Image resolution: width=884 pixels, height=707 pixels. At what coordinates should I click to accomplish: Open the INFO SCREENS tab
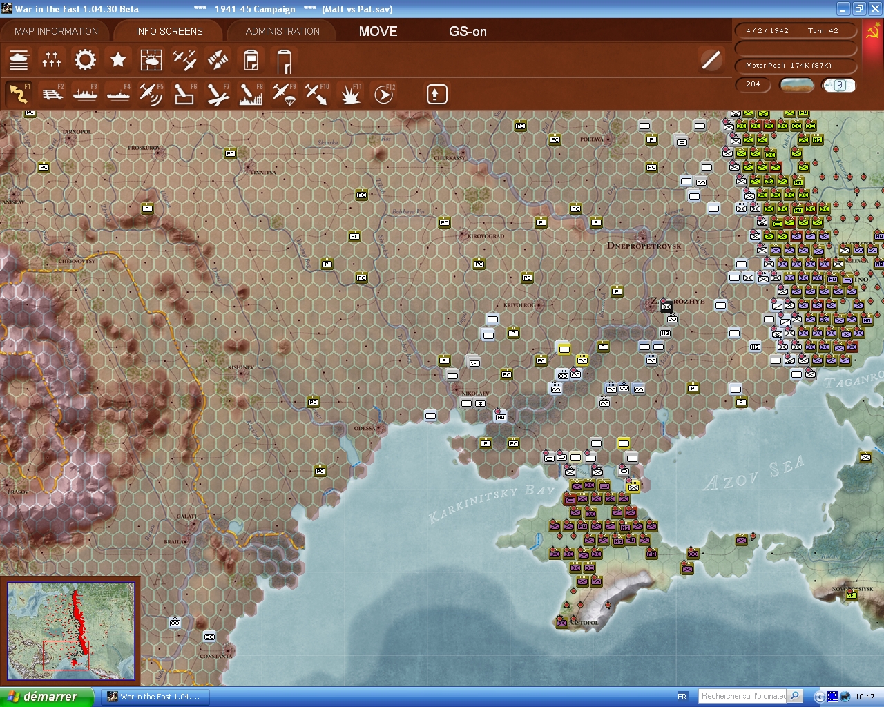pos(169,31)
